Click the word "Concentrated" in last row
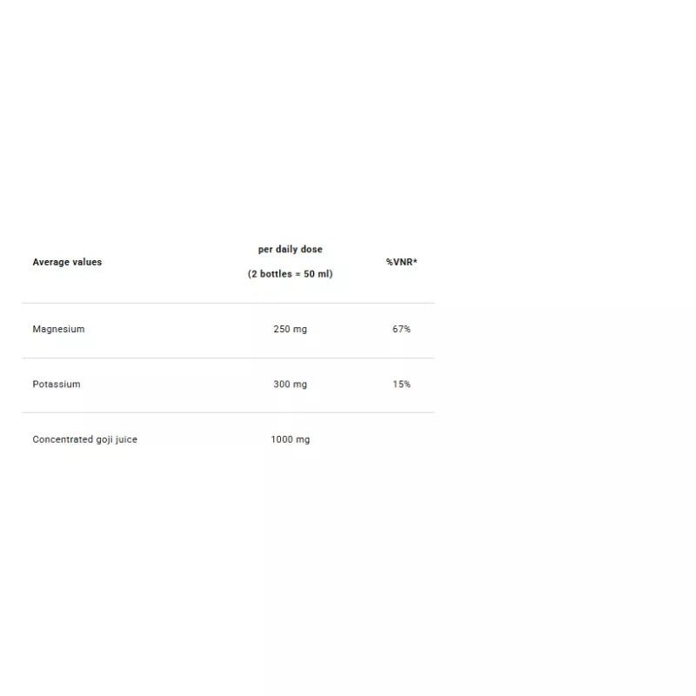The width and height of the screenshot is (696, 696). click(63, 439)
